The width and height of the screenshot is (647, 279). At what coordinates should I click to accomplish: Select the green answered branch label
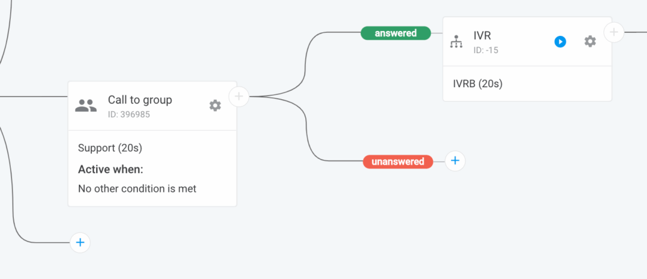pyautogui.click(x=396, y=33)
